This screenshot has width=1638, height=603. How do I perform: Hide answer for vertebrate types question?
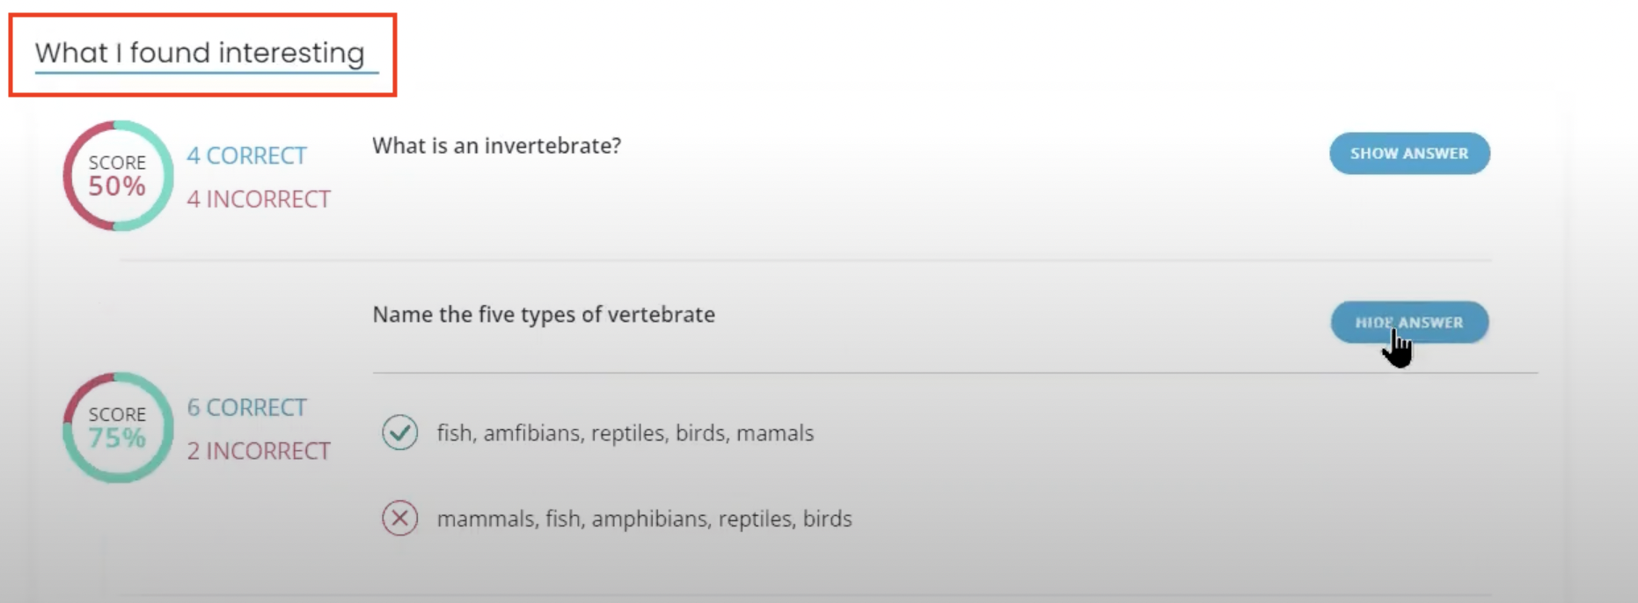click(1409, 323)
